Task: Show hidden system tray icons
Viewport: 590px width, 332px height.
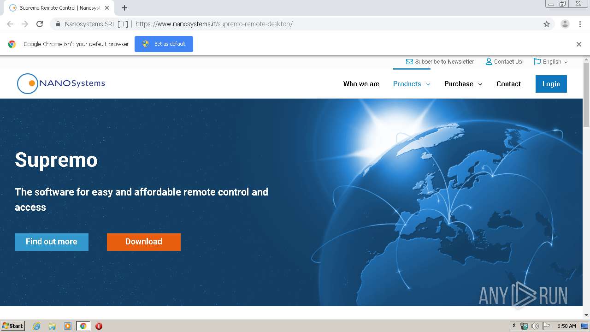Action: (514, 326)
